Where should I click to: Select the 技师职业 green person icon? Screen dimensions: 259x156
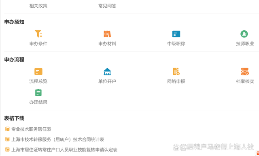tap(244, 34)
